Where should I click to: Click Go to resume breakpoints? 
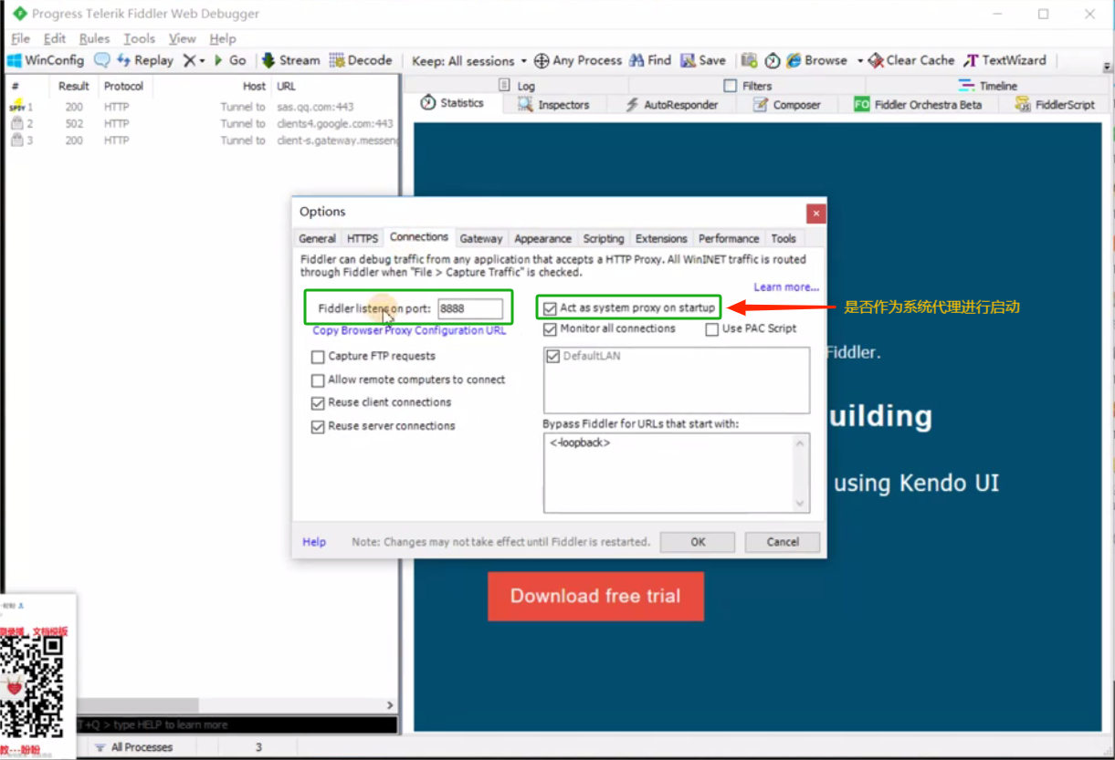point(230,60)
